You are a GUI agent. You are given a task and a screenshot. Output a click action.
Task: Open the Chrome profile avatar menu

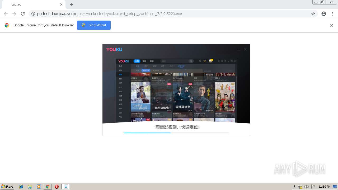coord(324,14)
